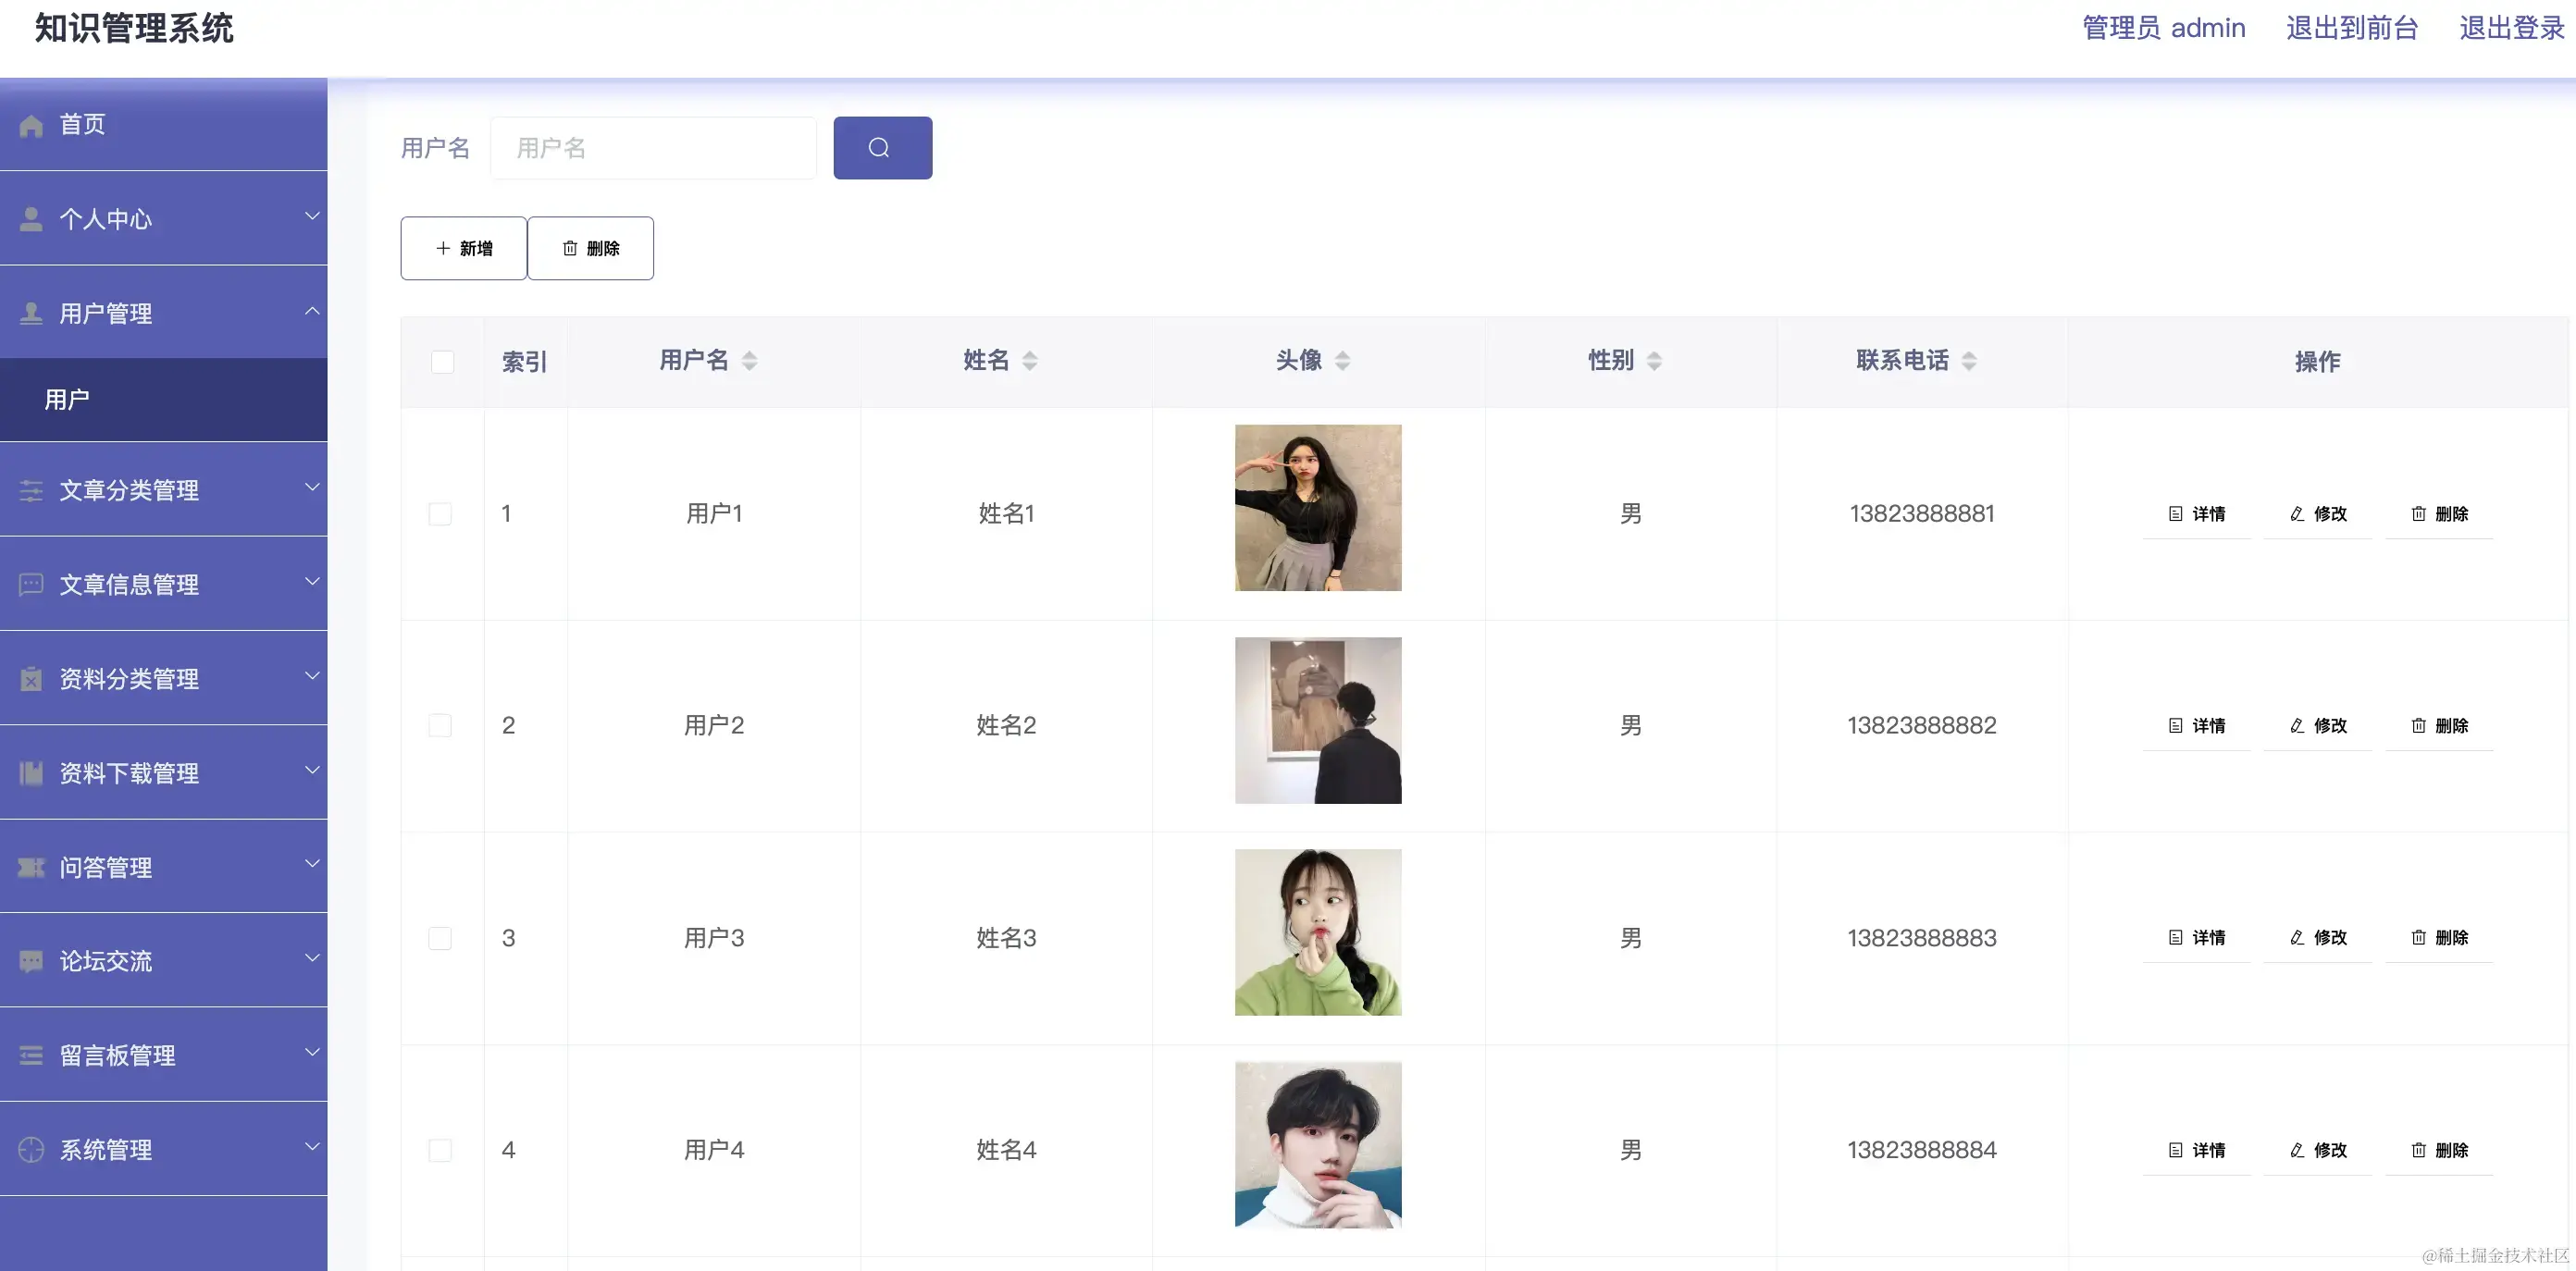2576x1271 pixels.
Task: Select the 用户 submenu item
Action: click(x=66, y=399)
